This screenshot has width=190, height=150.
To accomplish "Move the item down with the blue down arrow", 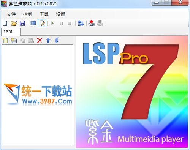I will (x=57, y=40).
